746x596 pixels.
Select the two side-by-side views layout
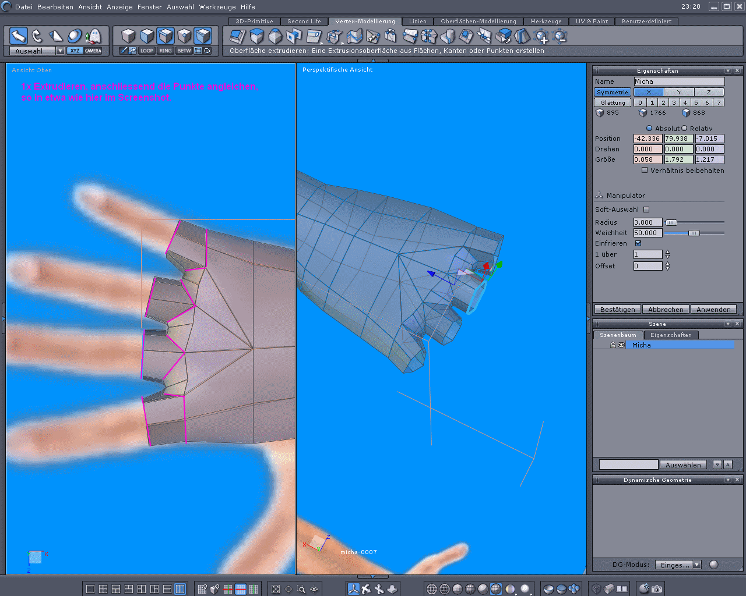click(180, 589)
